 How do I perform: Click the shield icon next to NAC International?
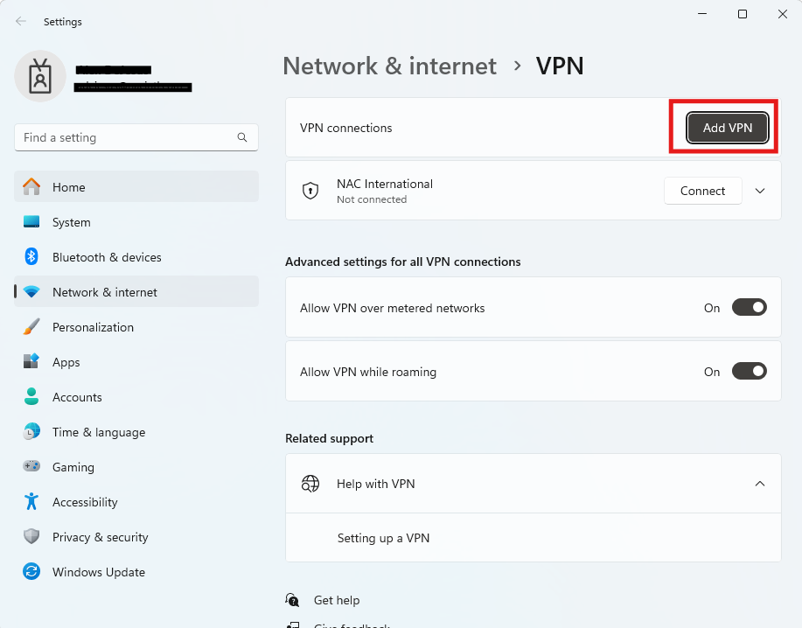[310, 190]
